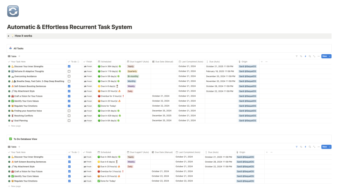Click Due in 429 day(s) cell
340x190 pixels.
(109, 115)
